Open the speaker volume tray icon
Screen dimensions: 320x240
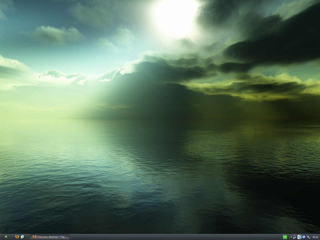308,237
